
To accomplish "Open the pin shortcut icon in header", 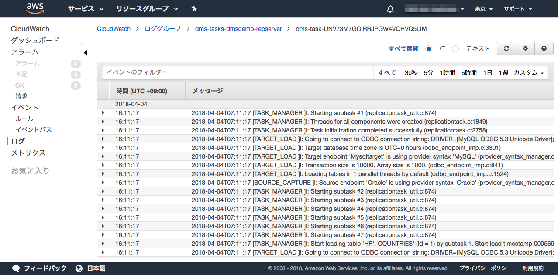I will point(194,9).
